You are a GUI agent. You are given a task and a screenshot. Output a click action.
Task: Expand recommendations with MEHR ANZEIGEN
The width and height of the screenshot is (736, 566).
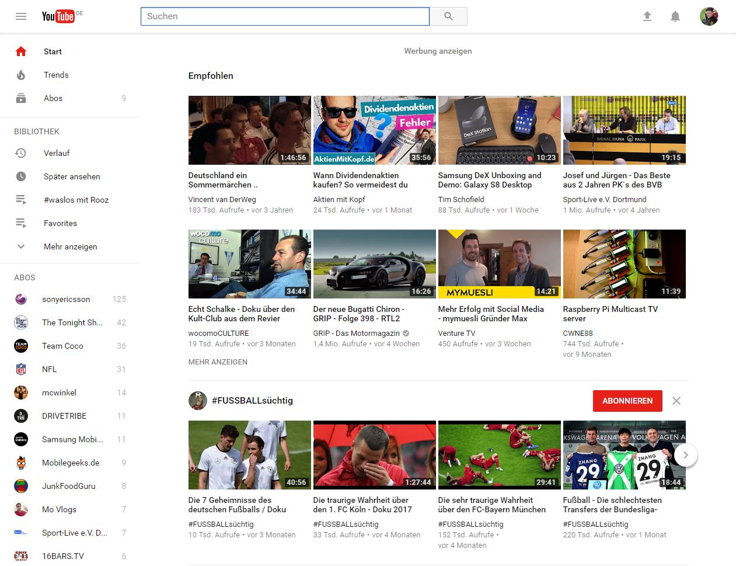pyautogui.click(x=218, y=362)
